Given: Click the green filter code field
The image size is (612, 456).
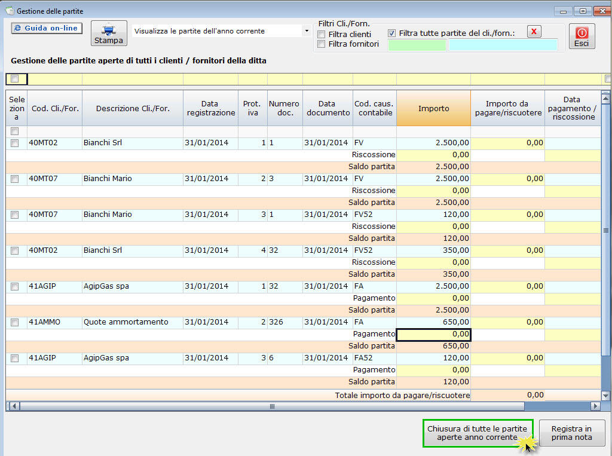Looking at the screenshot, I should (417, 45).
